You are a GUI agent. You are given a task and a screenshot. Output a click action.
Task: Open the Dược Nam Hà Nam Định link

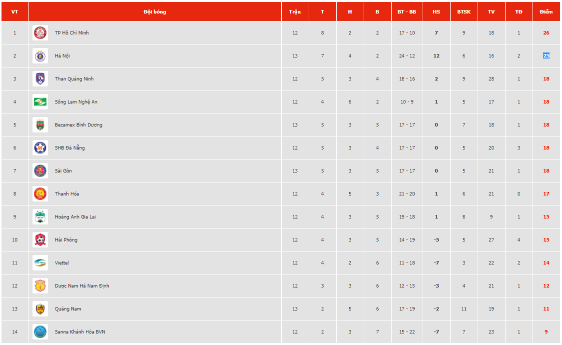(x=82, y=286)
